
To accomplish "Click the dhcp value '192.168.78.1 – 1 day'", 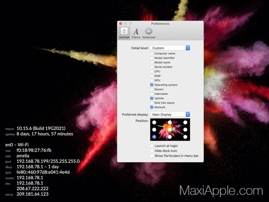I will click(38, 167).
